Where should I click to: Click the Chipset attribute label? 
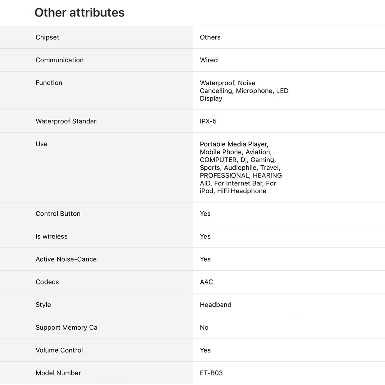(47, 37)
